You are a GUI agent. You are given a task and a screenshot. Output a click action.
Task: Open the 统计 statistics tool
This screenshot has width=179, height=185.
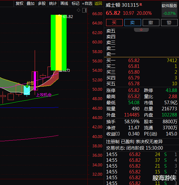tap(53, 4)
